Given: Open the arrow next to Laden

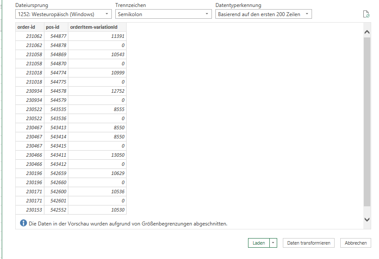Looking at the screenshot, I should [273, 243].
